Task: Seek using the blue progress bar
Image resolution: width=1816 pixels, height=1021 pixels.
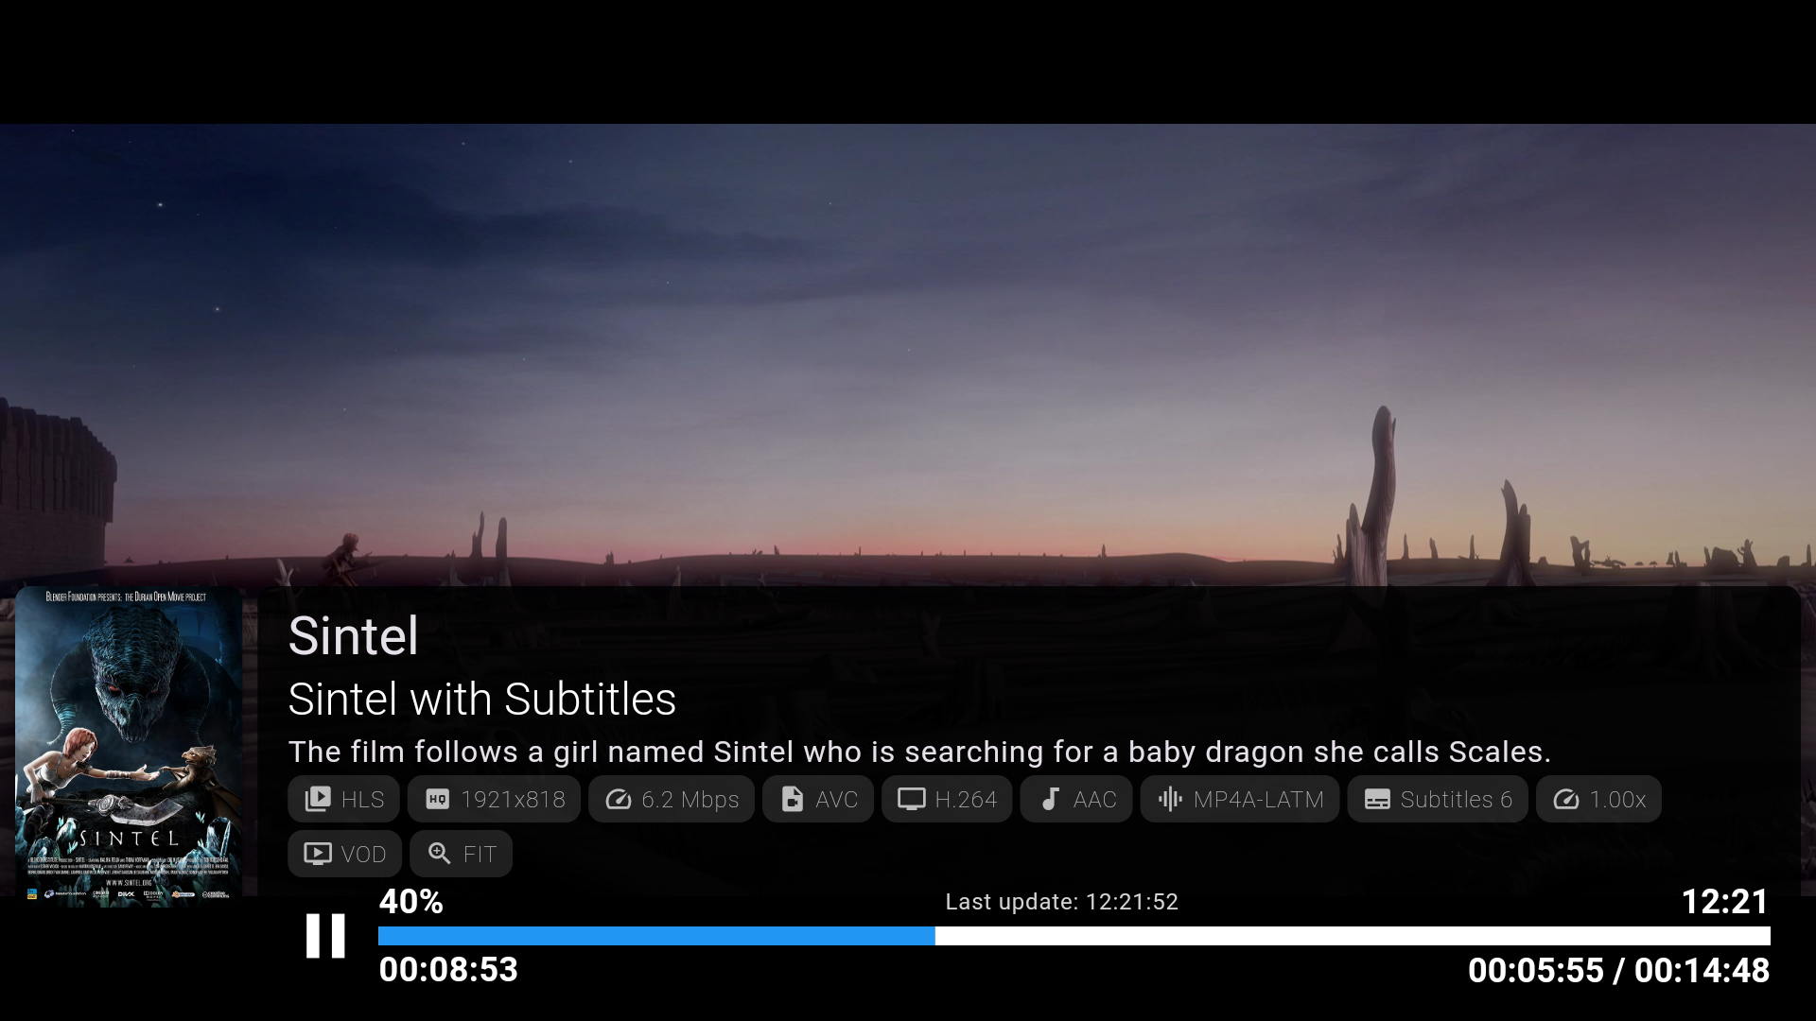Action: (656, 935)
